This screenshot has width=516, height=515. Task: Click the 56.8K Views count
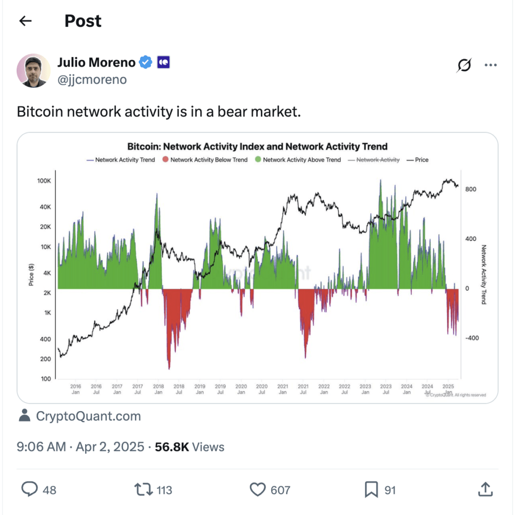(x=189, y=447)
